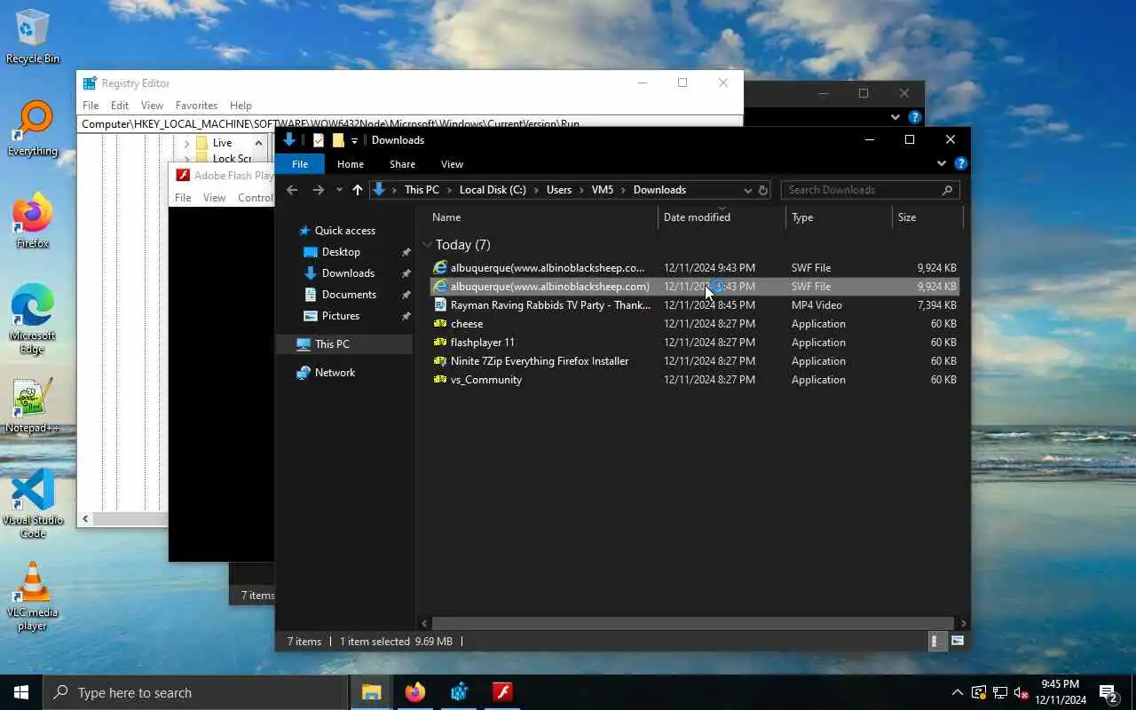Click the muted volume tray icon
The width and height of the screenshot is (1136, 710).
(1021, 692)
